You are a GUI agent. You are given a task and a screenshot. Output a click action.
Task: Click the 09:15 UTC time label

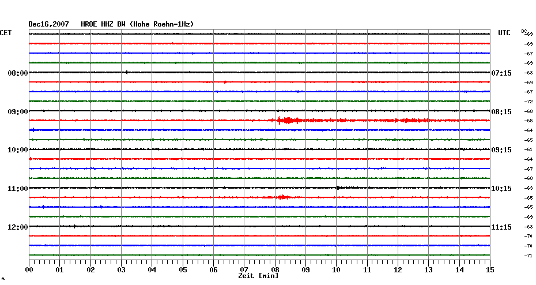tap(501, 150)
